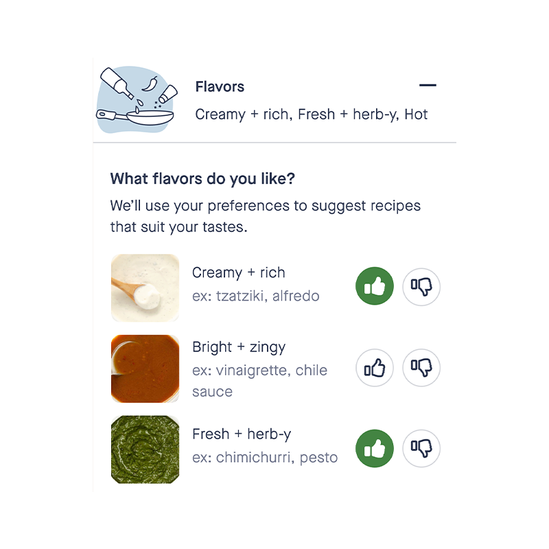Collapse the Flavors section with the minus icon
This screenshot has width=549, height=549.
(x=428, y=86)
